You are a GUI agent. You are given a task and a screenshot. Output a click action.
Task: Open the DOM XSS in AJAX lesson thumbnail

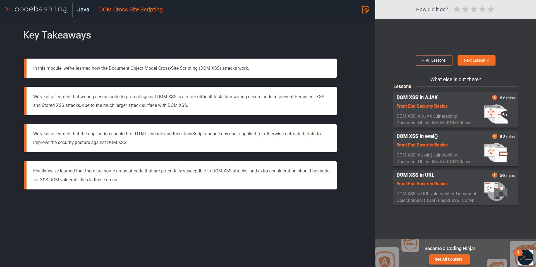point(496,114)
